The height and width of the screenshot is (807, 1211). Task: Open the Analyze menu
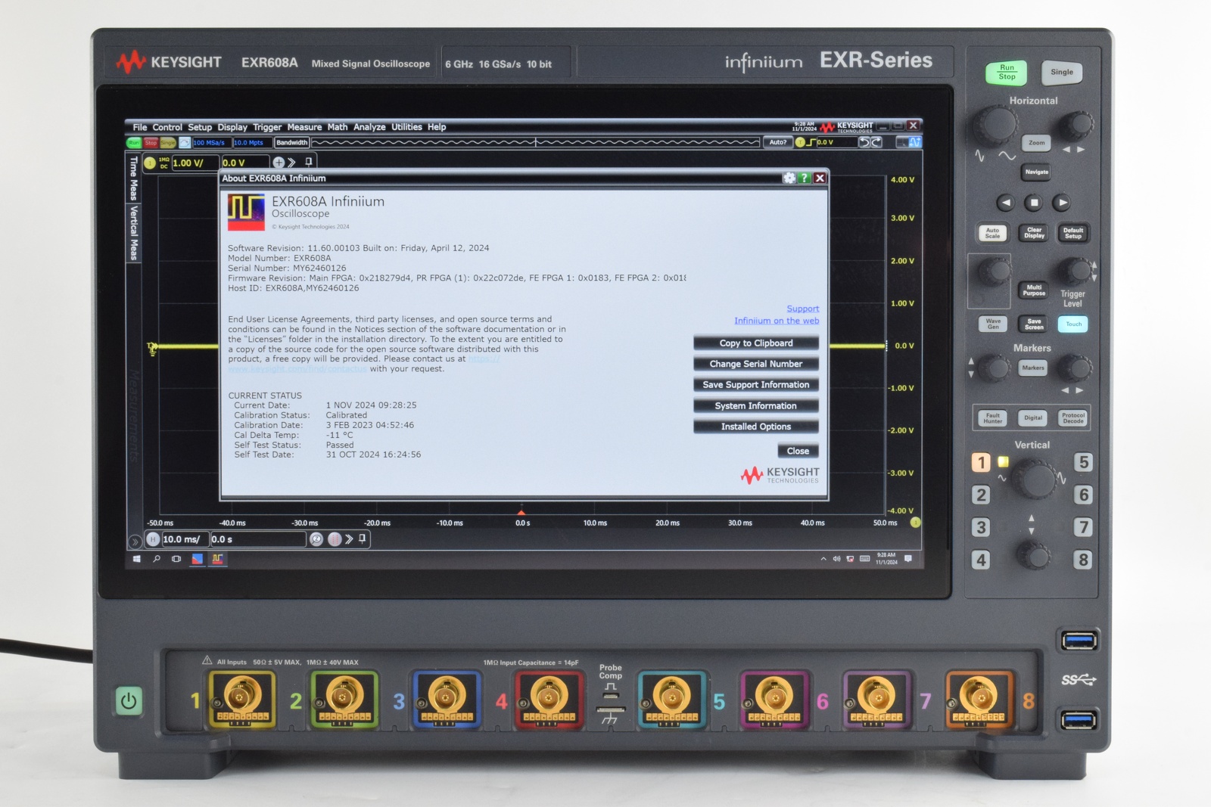[369, 127]
